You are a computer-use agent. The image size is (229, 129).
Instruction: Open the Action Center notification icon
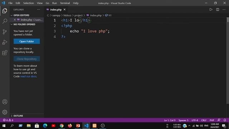coord(224,126)
